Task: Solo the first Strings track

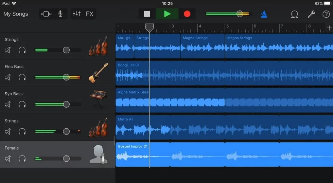Action: 22,50
